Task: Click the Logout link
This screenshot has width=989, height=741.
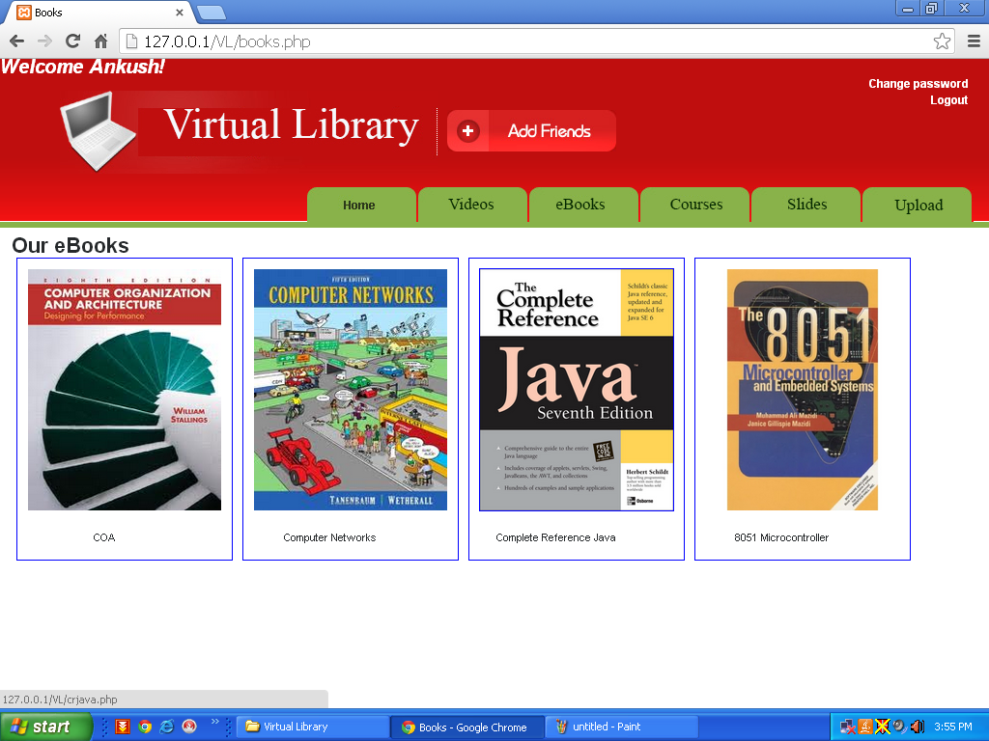Action: pos(948,100)
